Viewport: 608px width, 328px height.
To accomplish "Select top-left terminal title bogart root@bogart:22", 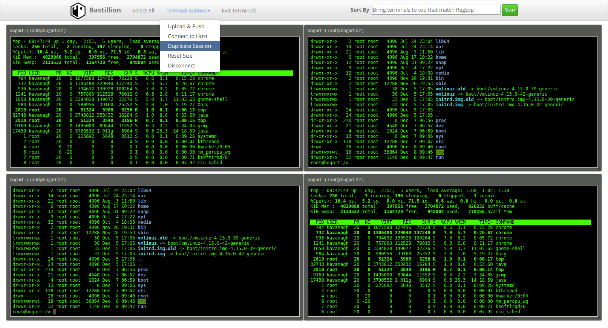I will click(38, 31).
